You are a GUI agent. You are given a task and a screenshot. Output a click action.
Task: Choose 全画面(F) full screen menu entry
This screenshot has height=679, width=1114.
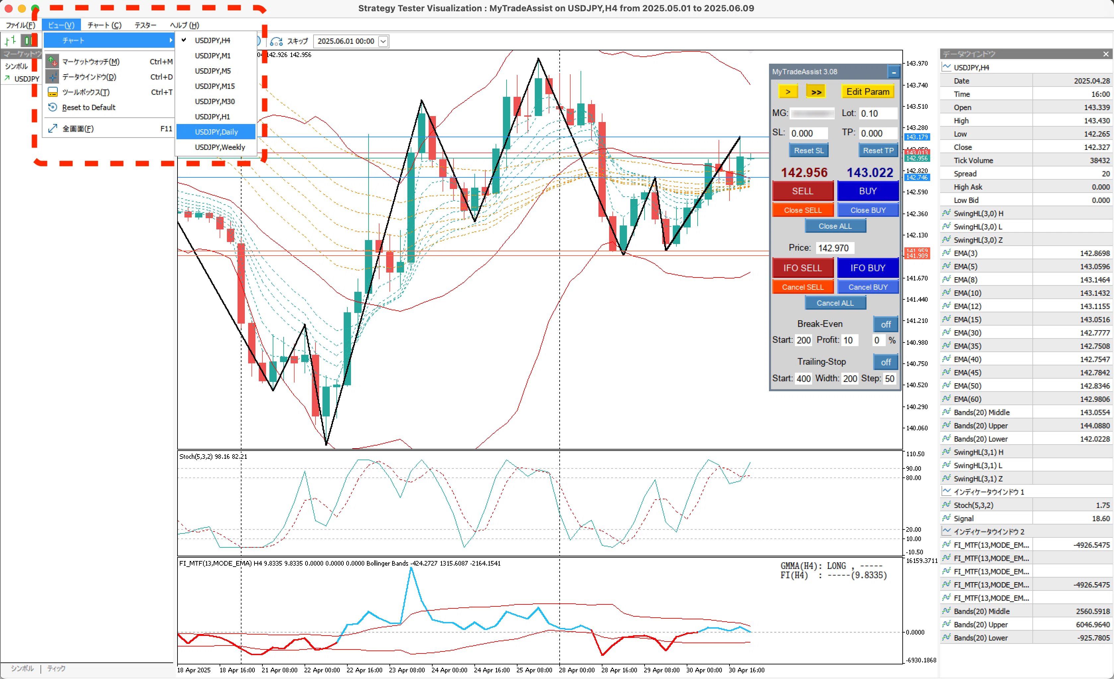tap(109, 129)
